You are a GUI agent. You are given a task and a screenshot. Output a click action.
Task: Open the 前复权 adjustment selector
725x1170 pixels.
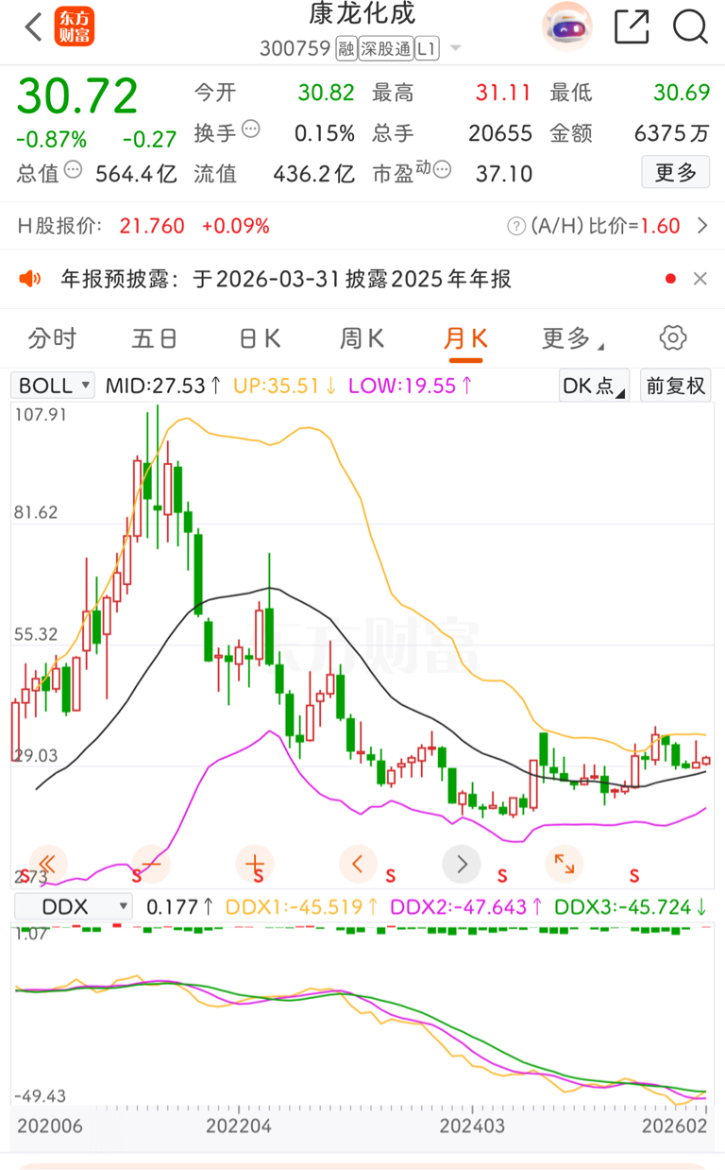675,386
